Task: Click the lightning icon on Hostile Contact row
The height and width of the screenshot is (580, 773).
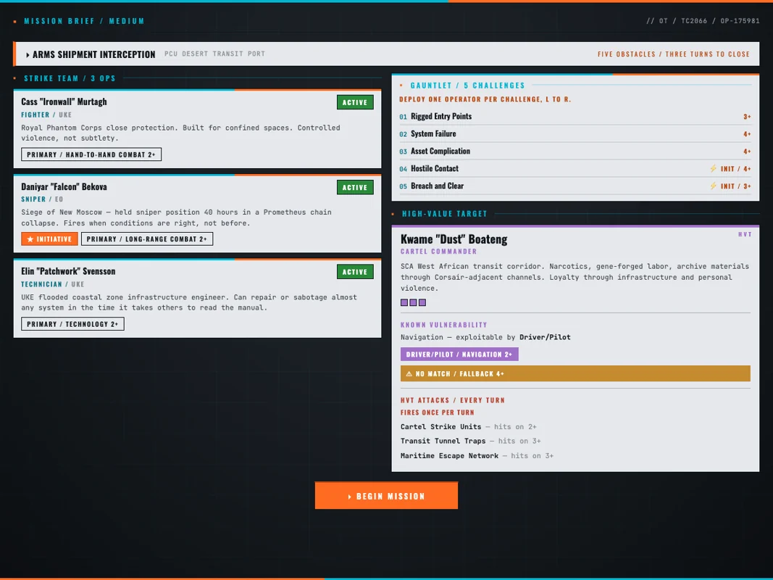Action: (x=714, y=169)
